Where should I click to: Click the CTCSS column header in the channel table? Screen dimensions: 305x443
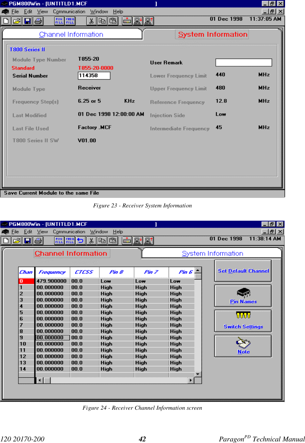pos(84,272)
